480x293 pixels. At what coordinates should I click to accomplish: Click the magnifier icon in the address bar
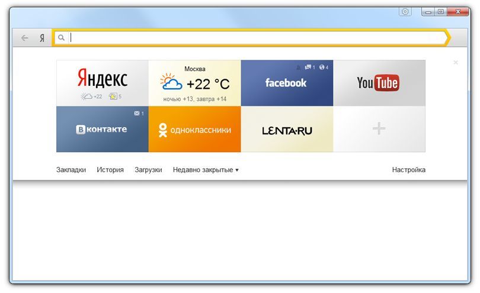[61, 38]
